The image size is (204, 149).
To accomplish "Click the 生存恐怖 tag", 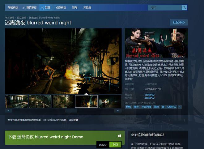I will (x=147, y=107).
